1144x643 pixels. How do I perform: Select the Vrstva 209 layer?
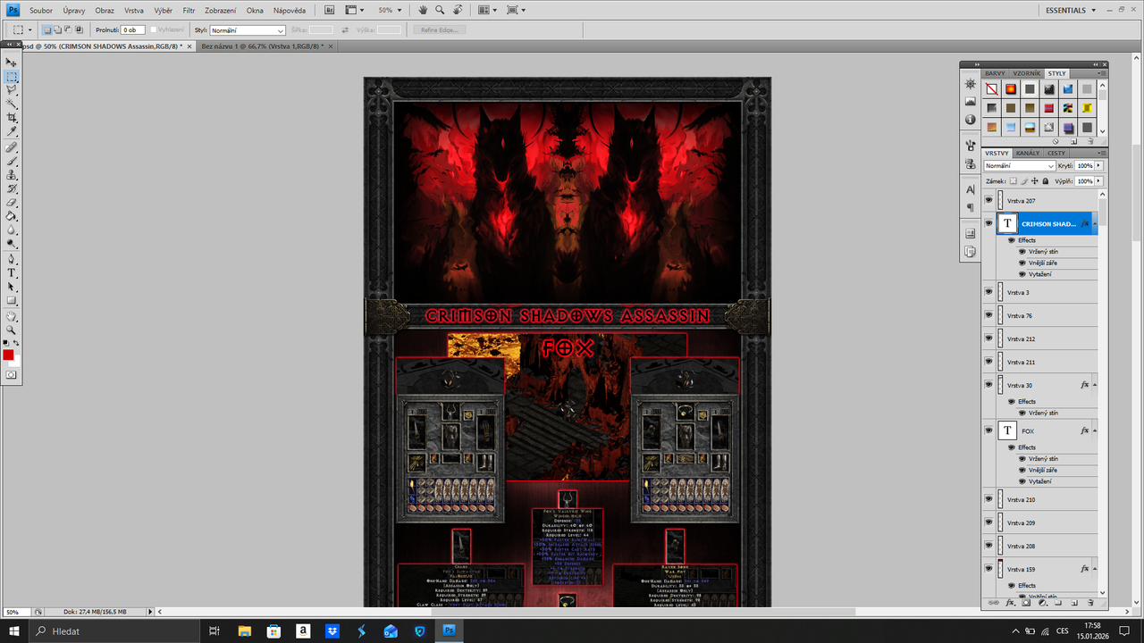[x=1047, y=522]
